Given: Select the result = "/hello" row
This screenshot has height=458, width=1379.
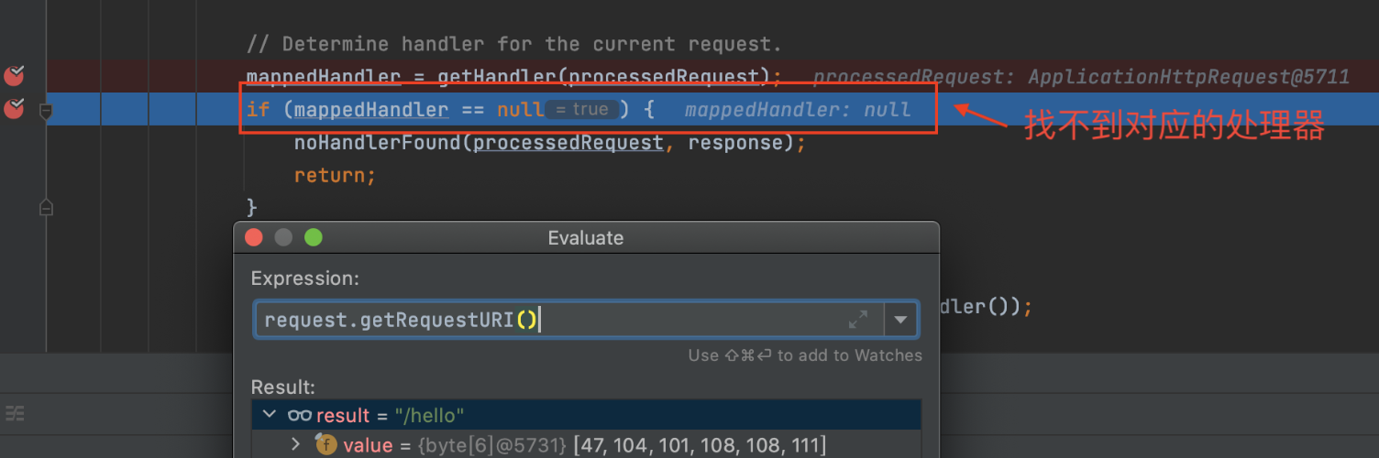Looking at the screenshot, I should (x=587, y=415).
